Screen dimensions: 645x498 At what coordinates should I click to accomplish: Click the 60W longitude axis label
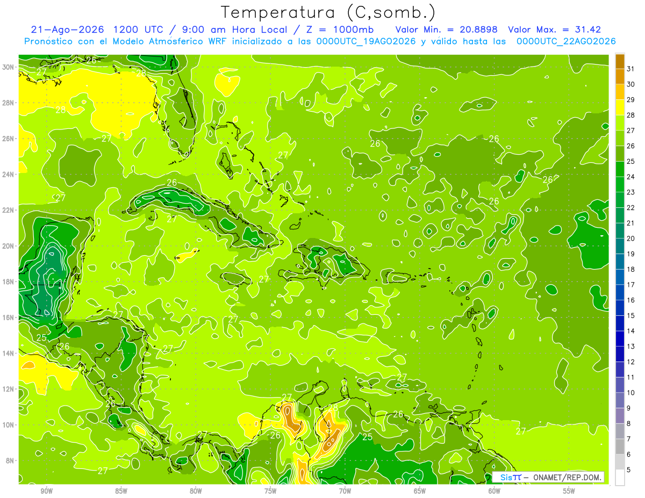point(494,491)
